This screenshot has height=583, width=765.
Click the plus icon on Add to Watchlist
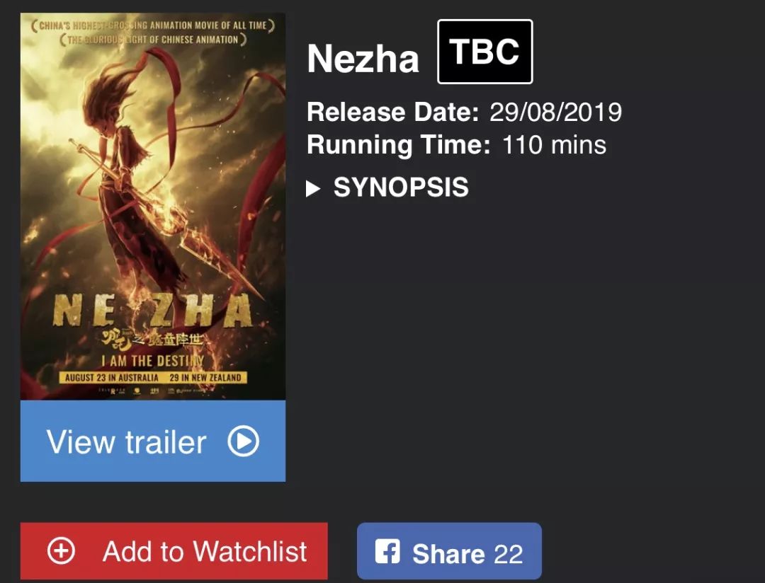tap(61, 551)
